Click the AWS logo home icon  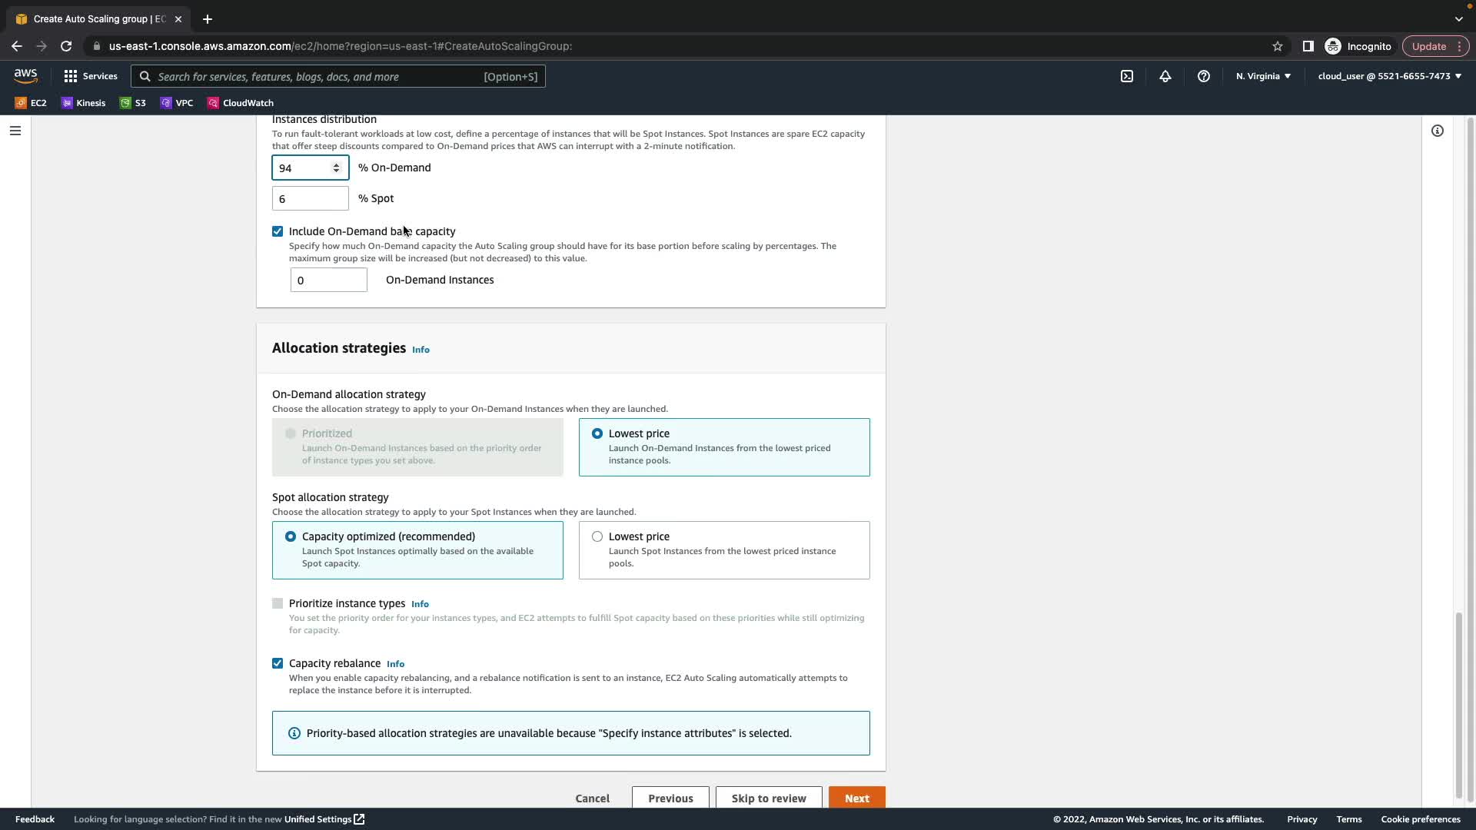coord(25,76)
